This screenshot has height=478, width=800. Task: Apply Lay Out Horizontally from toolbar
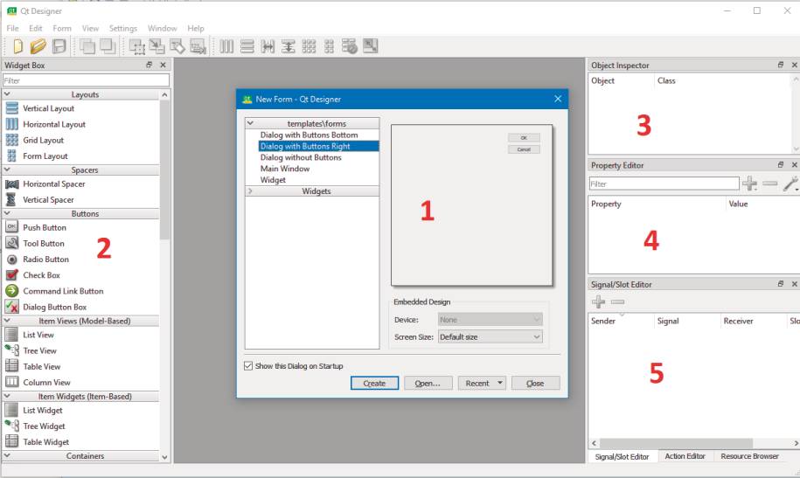click(x=226, y=46)
